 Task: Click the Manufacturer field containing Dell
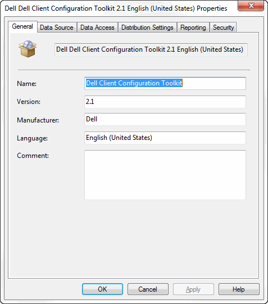point(165,119)
